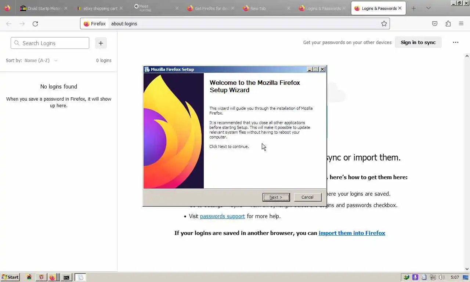The image size is (470, 282).
Task: Open the passwords support link
Action: [x=222, y=216]
